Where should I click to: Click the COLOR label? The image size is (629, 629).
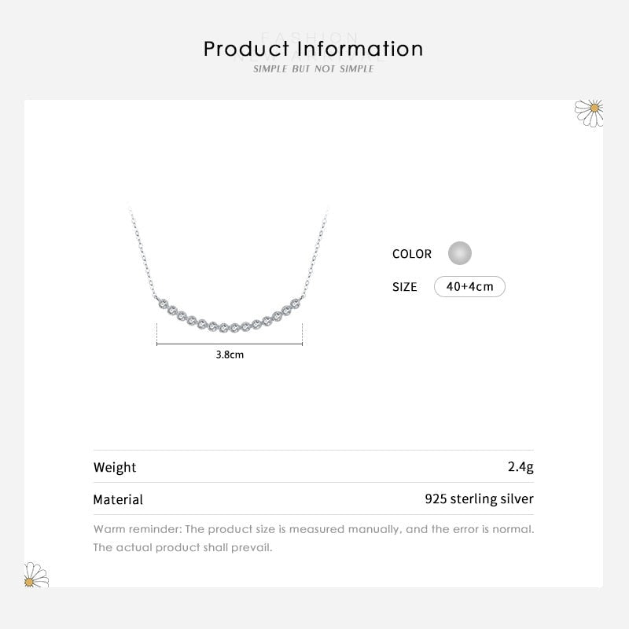tap(412, 254)
